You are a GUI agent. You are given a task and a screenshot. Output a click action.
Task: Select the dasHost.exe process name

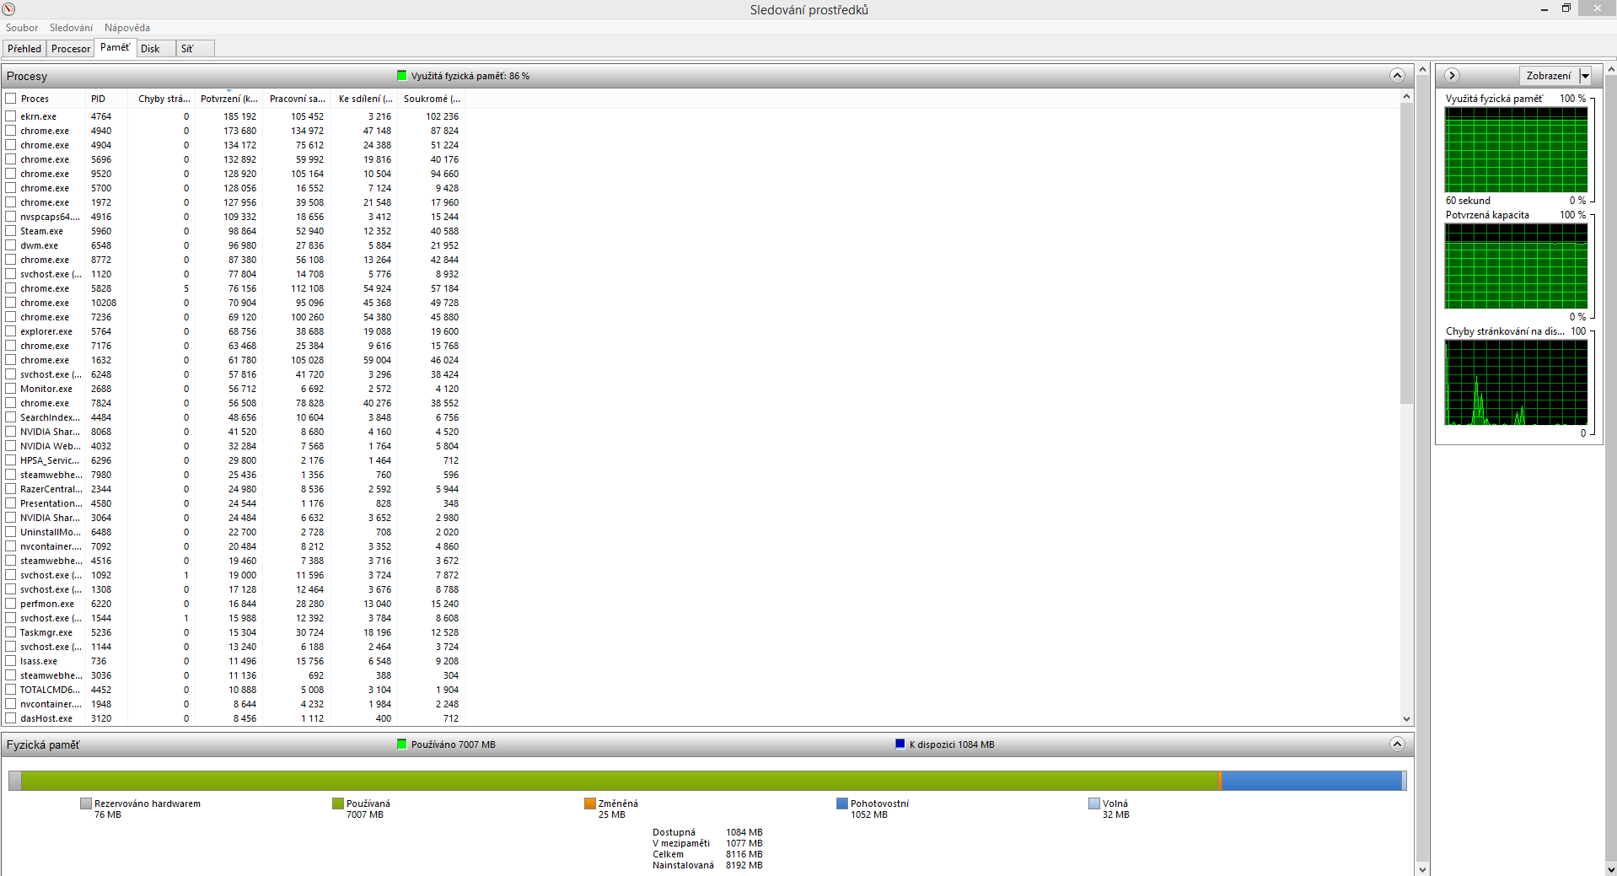46,718
